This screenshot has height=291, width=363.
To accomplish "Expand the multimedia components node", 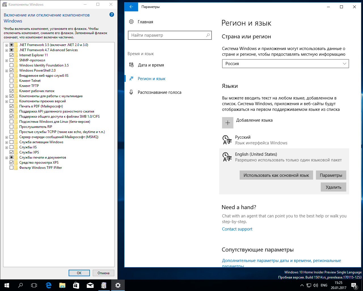I will 7,96.
